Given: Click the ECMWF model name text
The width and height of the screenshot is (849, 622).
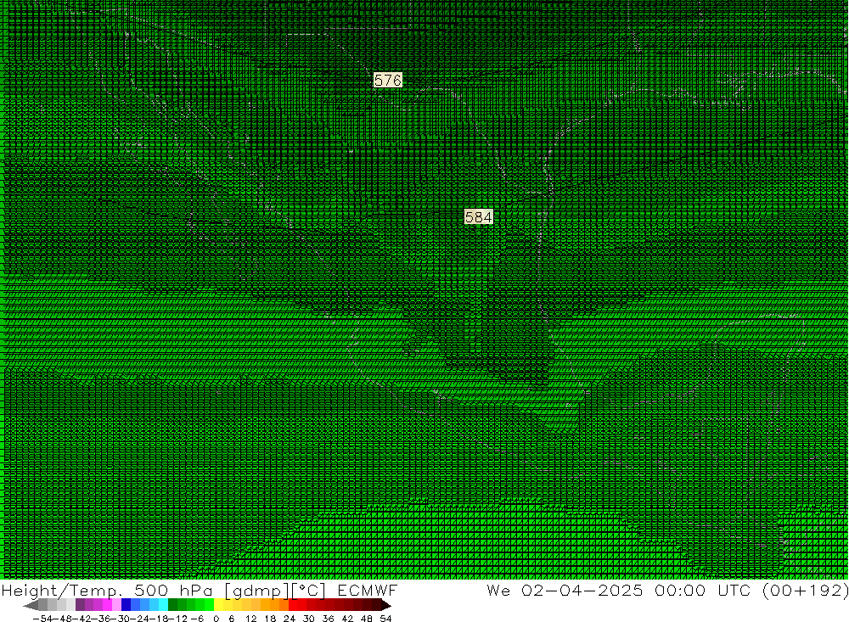Looking at the screenshot, I should coord(368,590).
